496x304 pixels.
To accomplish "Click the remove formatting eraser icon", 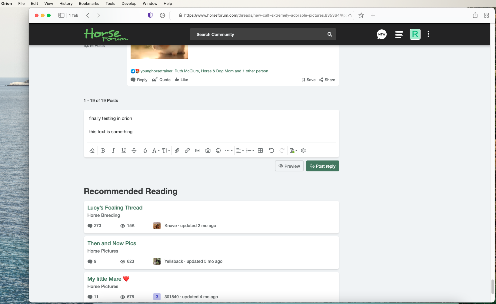I will (92, 150).
